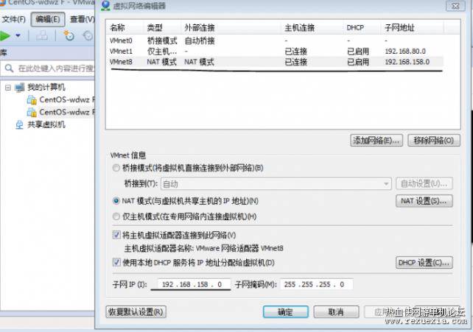Collapse the 我的计算机 tree node
Viewport: 473px width, 332px height.
point(8,88)
